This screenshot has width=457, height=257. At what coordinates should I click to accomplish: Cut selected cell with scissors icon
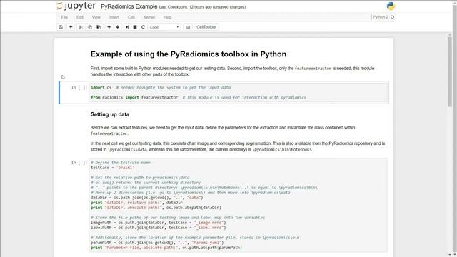[81, 27]
